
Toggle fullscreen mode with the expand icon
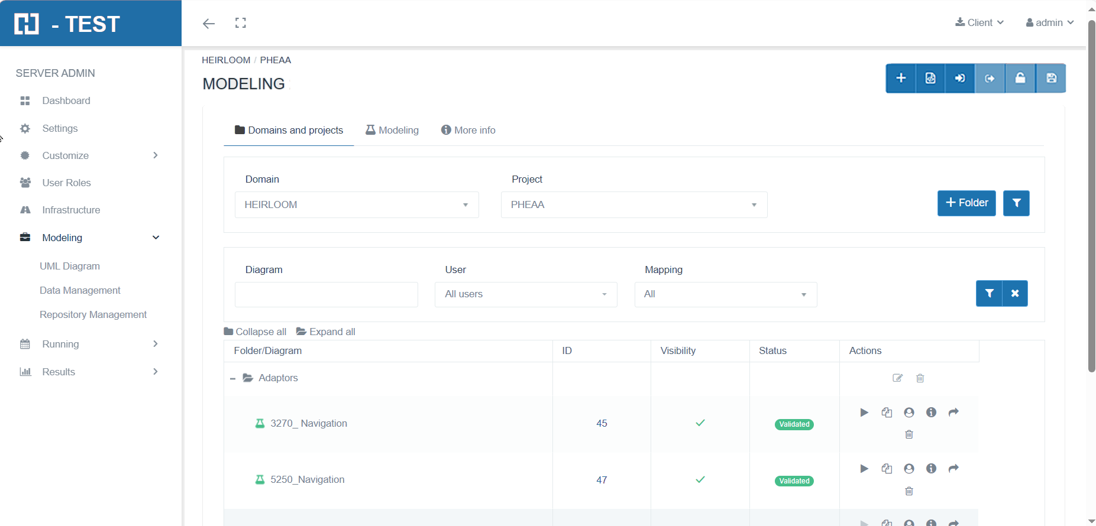[x=240, y=23]
